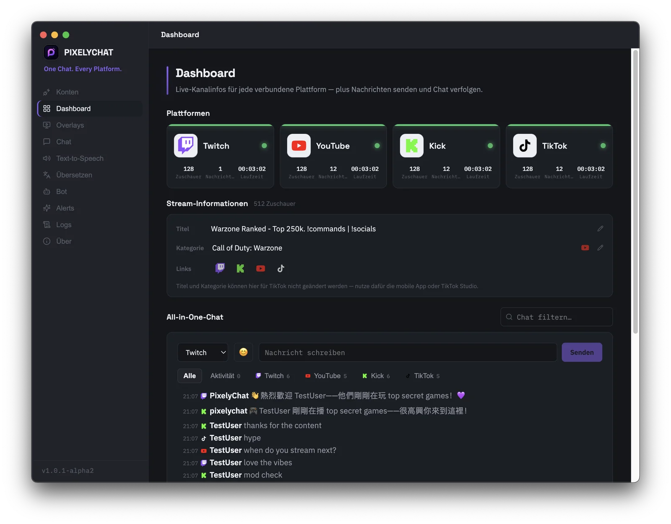
Task: Open the Über page
Action: 90,241
